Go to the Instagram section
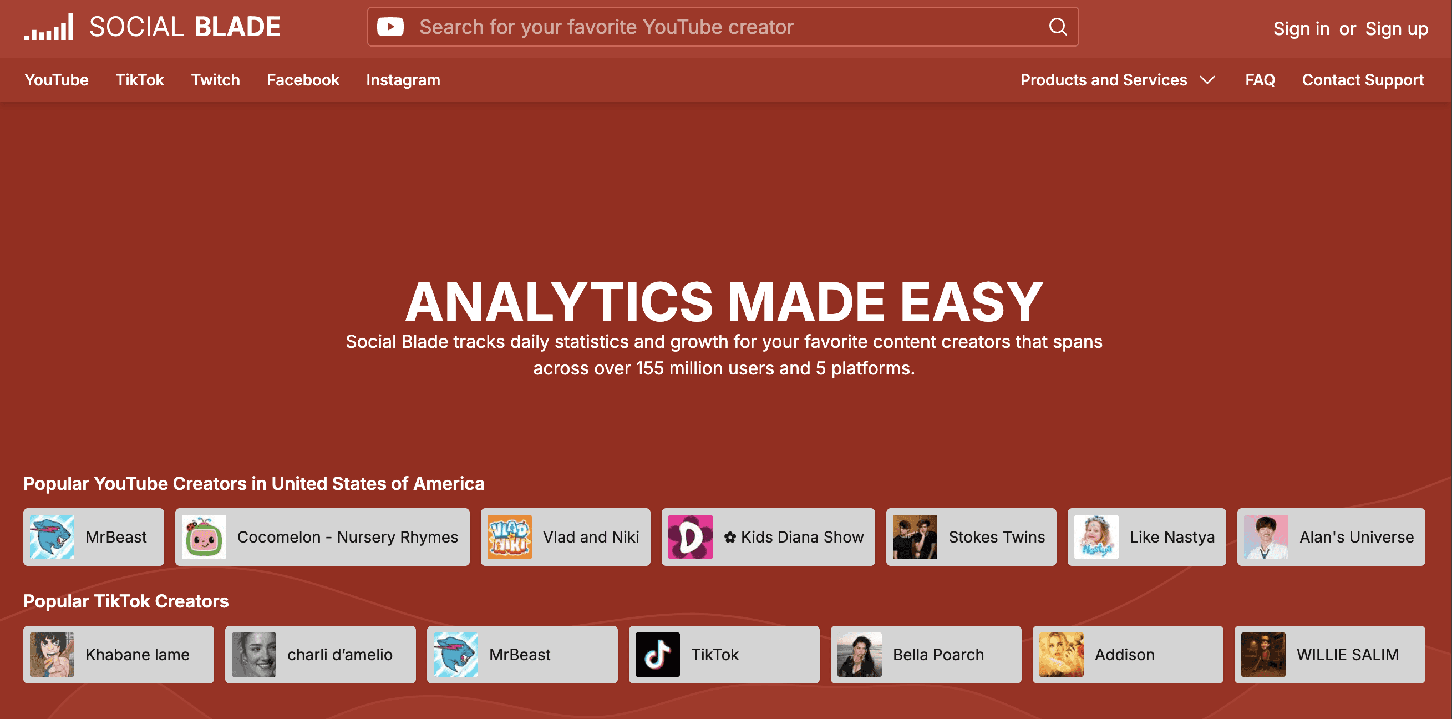 (403, 80)
